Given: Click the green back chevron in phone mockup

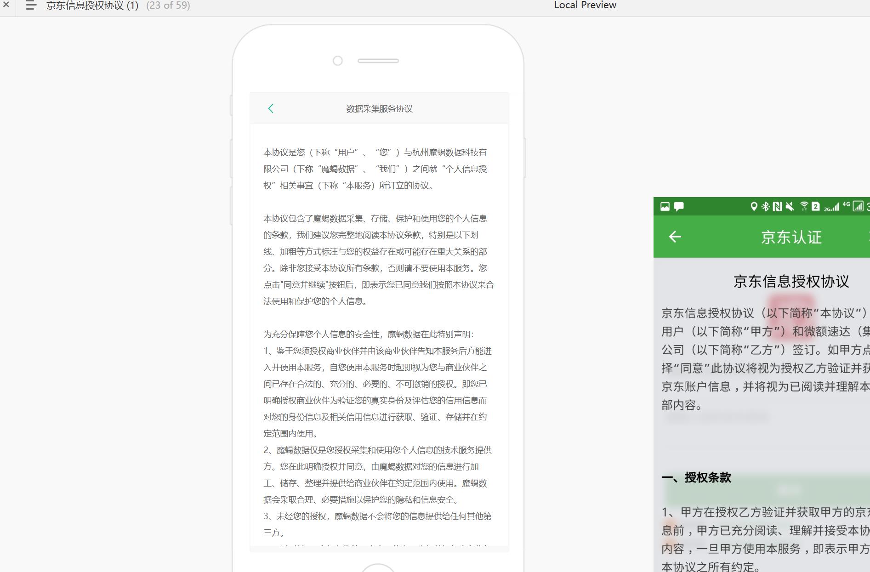Looking at the screenshot, I should (x=271, y=108).
